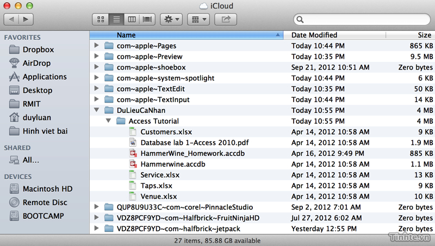Collapse the DuLieuCaNhan folder
435x246 pixels.
click(96, 110)
